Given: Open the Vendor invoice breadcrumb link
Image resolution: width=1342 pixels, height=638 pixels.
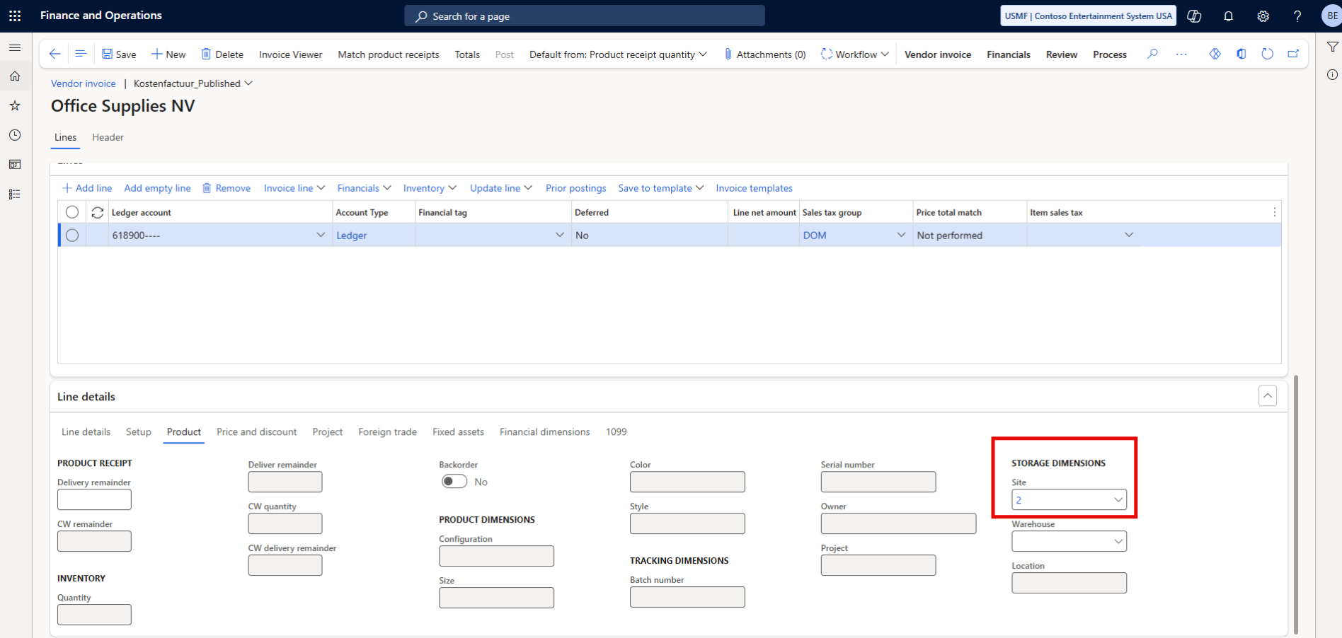Looking at the screenshot, I should click(x=84, y=83).
